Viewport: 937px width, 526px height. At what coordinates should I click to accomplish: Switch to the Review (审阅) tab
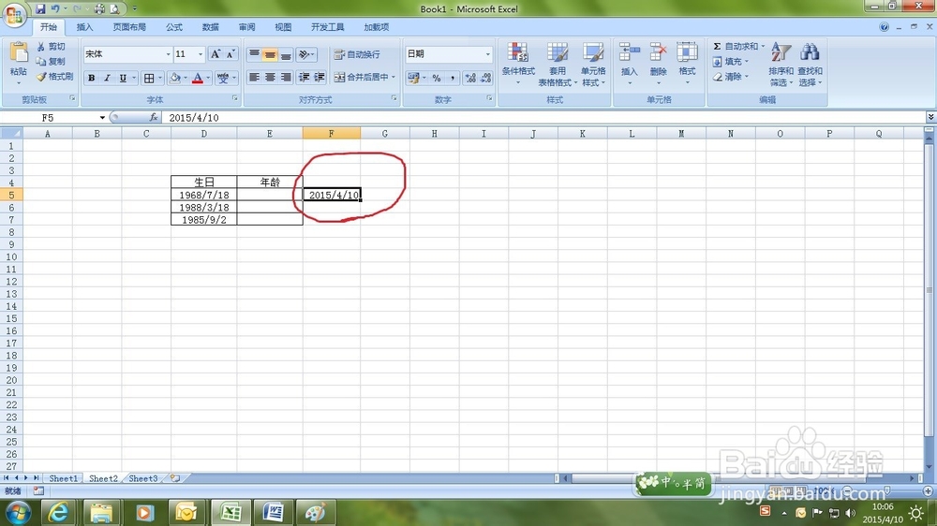coord(246,27)
